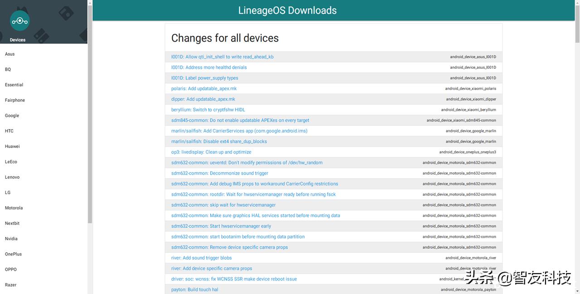Open 'sdm632-common: Start hwservicemanager early' change
The height and width of the screenshot is (294, 580).
[221, 226]
